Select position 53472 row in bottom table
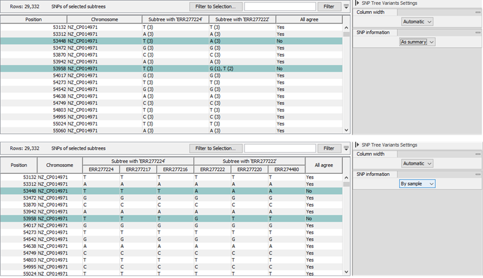This screenshot has height=278, width=483. [171, 198]
